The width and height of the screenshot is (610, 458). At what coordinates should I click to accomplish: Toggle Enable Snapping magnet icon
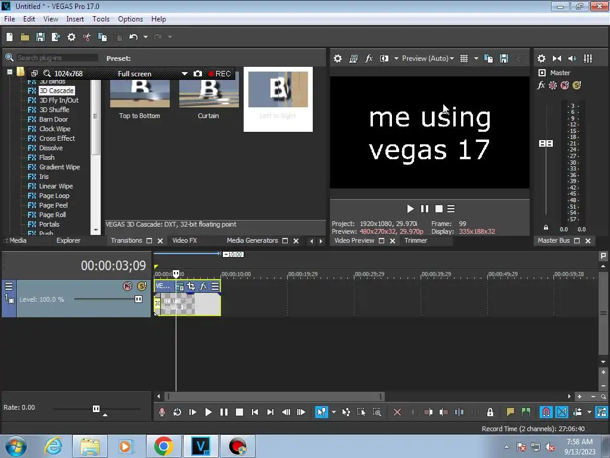pyautogui.click(x=546, y=412)
